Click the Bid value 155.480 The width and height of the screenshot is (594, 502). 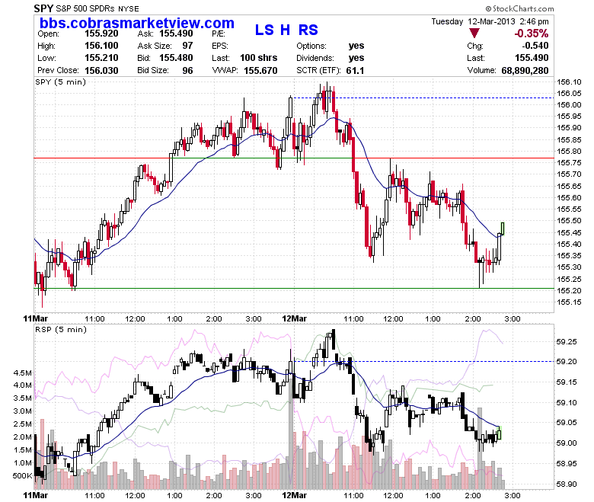pyautogui.click(x=176, y=58)
